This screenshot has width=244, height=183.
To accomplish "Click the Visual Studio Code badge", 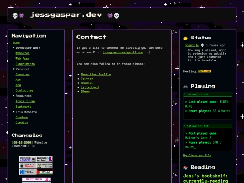I will [28, 172].
